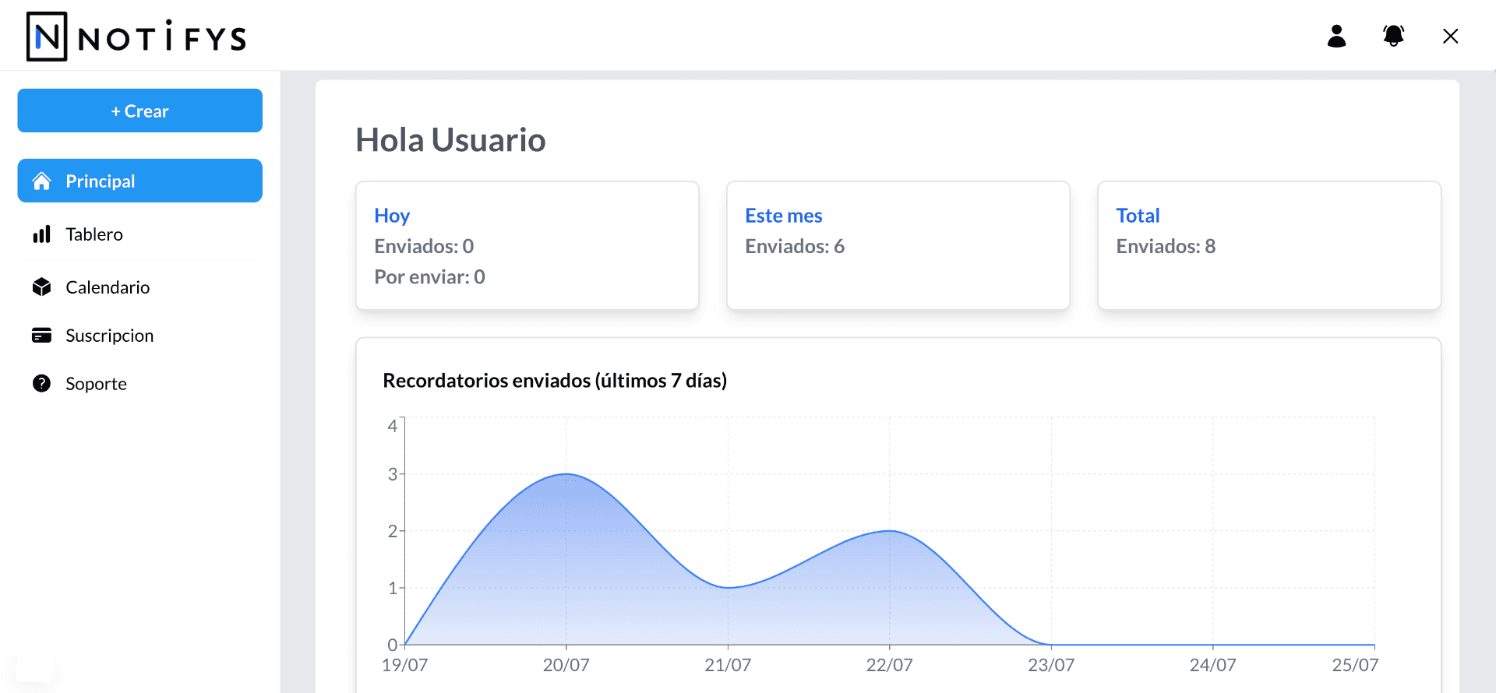Open Suscripcion via the card icon
This screenshot has width=1496, height=693.
[41, 335]
